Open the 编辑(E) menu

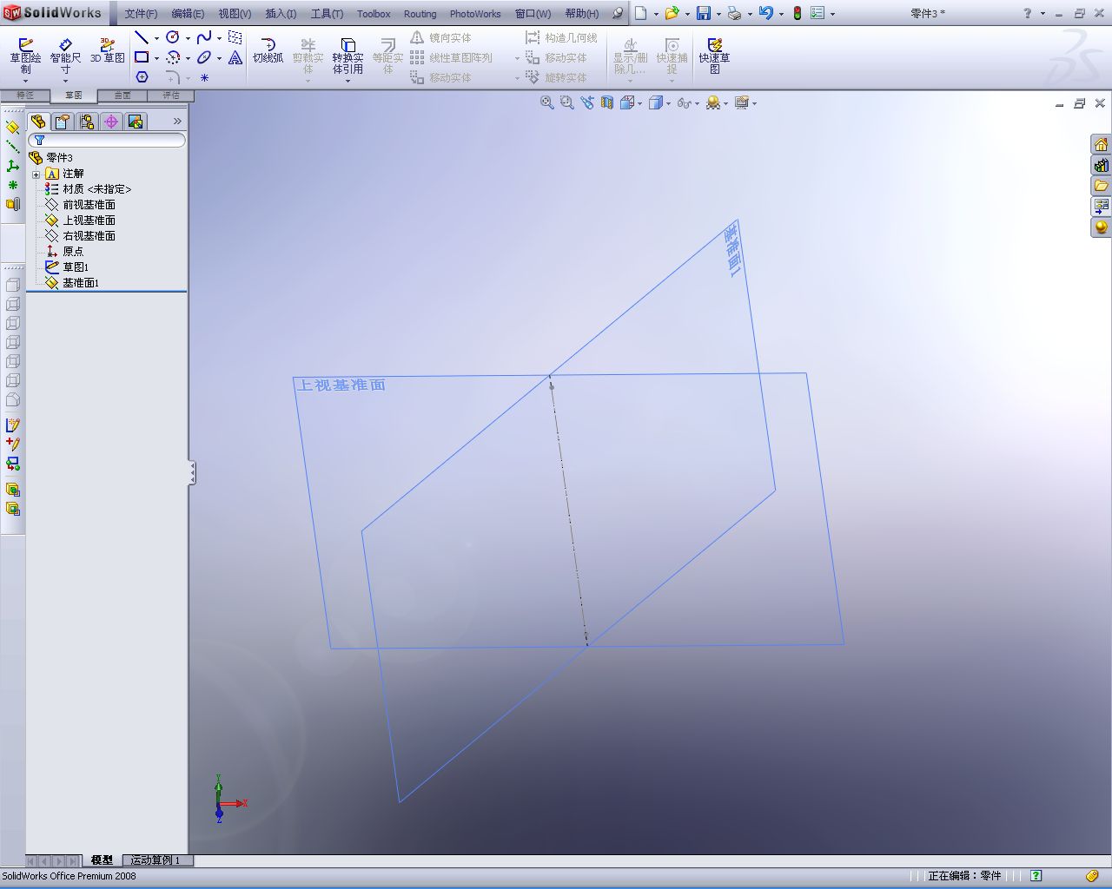point(188,14)
